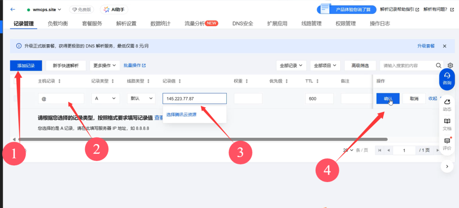The width and height of the screenshot is (459, 208).
Task: Click the back arrow icon
Action: (x=13, y=9)
